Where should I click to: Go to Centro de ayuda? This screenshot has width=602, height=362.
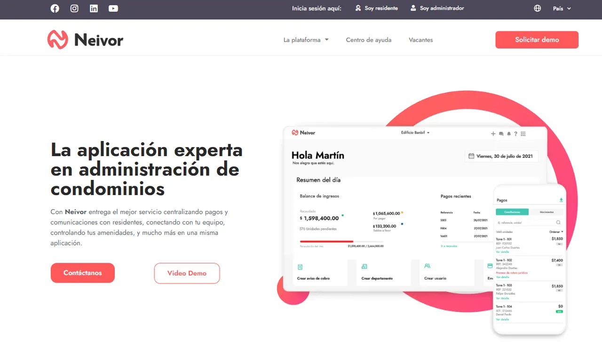pos(369,40)
